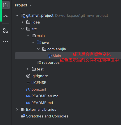Viewport: 121px width, 125px height.
Task: Select the main folder label
Action: pos(41,36)
